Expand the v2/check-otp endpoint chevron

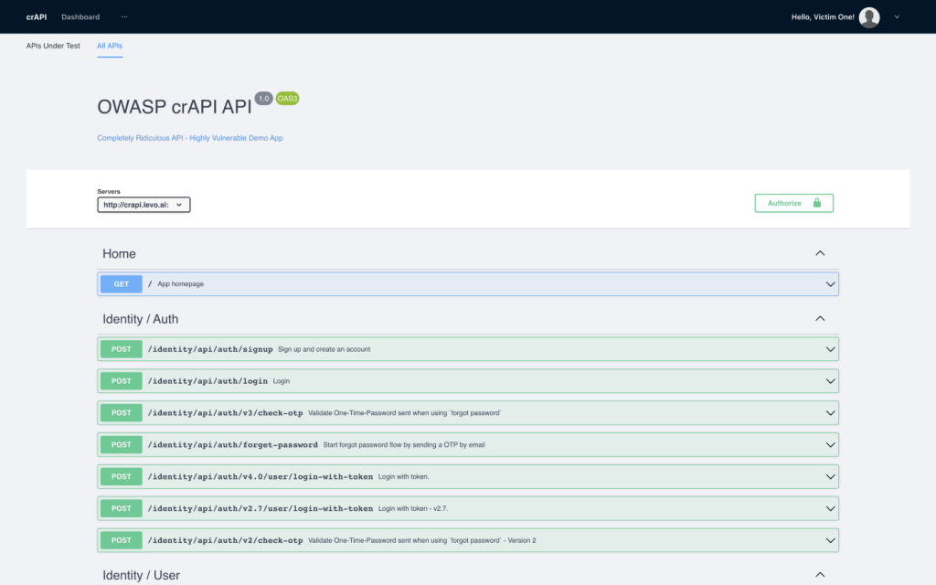point(830,540)
